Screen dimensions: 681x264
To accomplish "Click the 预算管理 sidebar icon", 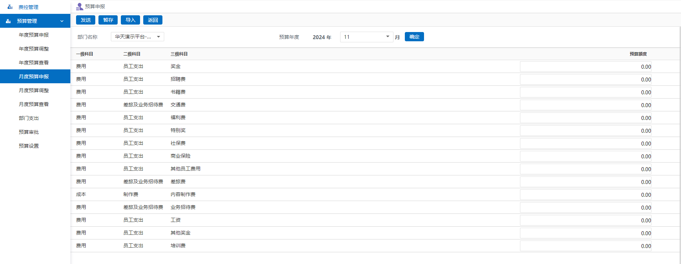I will pos(8,21).
